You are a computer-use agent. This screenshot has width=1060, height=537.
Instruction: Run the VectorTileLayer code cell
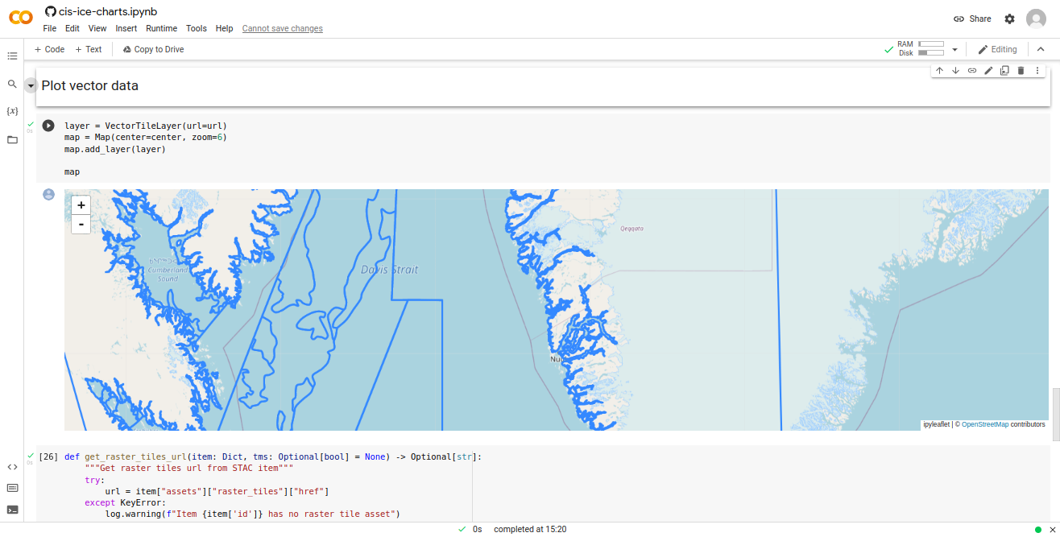point(48,126)
